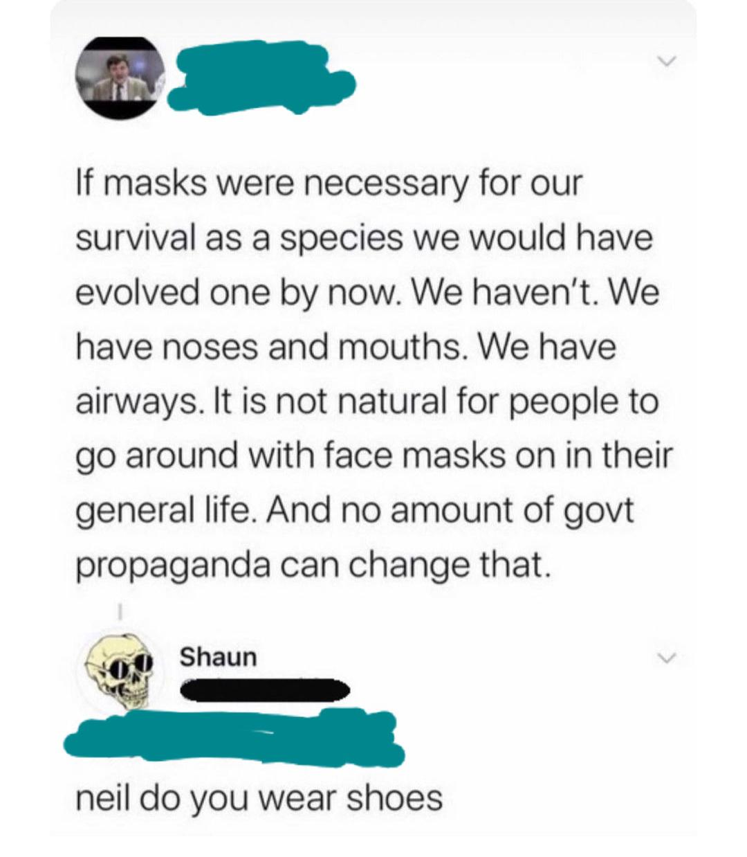Image resolution: width=747 pixels, height=857 pixels.
Task: Click the thread connector line above Shaun's avatar
Action: 119,612
